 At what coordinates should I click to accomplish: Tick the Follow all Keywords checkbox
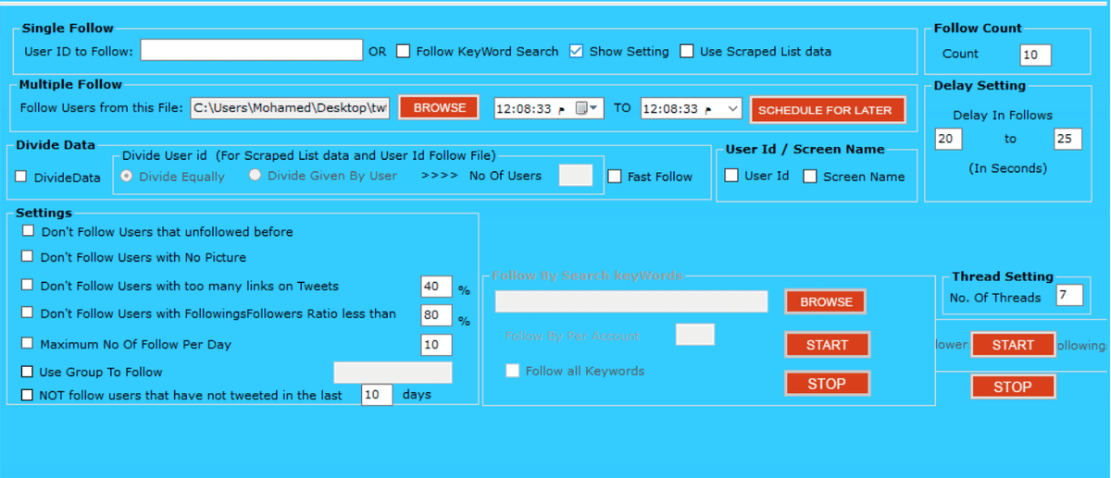coord(512,371)
